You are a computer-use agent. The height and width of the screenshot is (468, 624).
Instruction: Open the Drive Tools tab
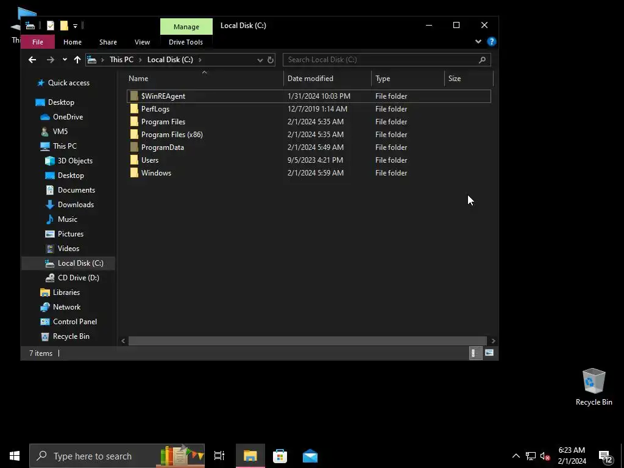click(186, 42)
